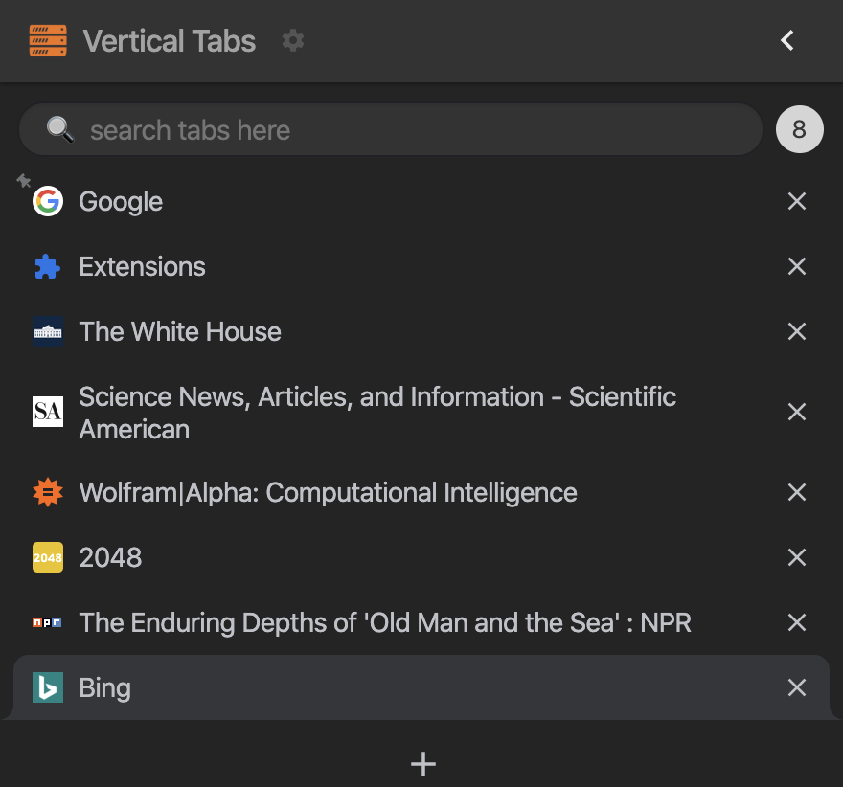Close the Google tab

796,202
